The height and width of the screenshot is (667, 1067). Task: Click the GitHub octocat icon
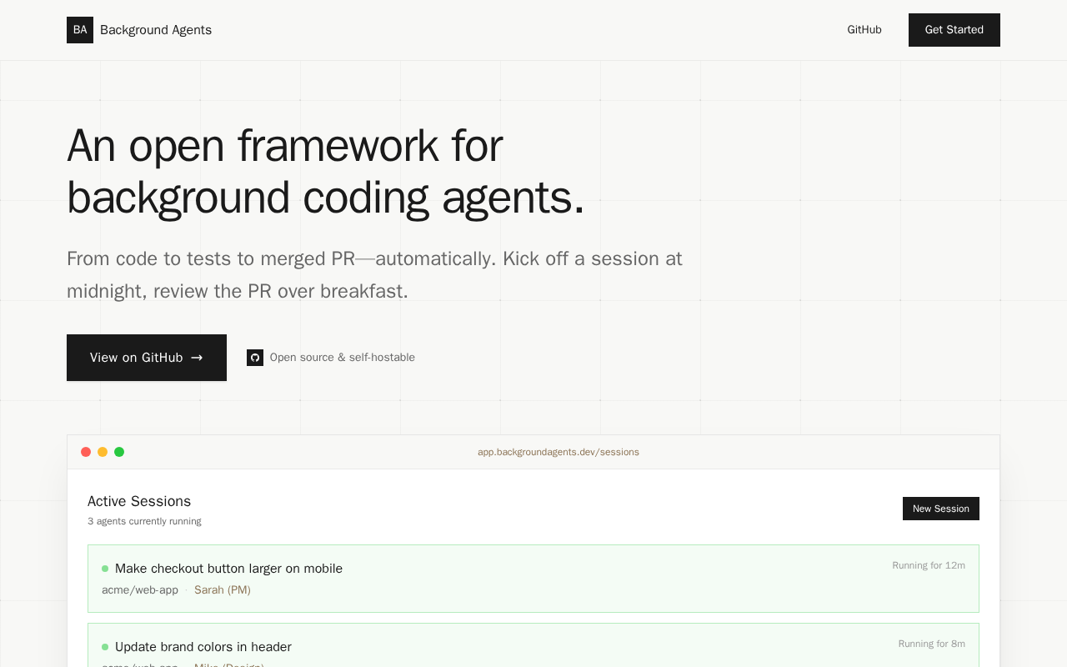(255, 358)
